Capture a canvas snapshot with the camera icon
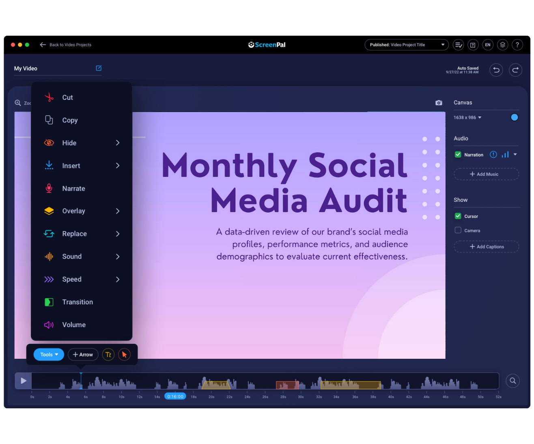The width and height of the screenshot is (534, 444). pos(438,103)
